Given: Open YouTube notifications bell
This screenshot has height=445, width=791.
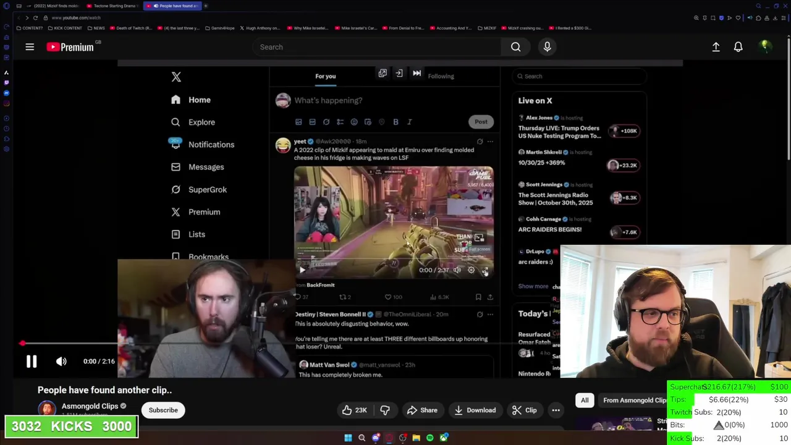Looking at the screenshot, I should tap(738, 47).
